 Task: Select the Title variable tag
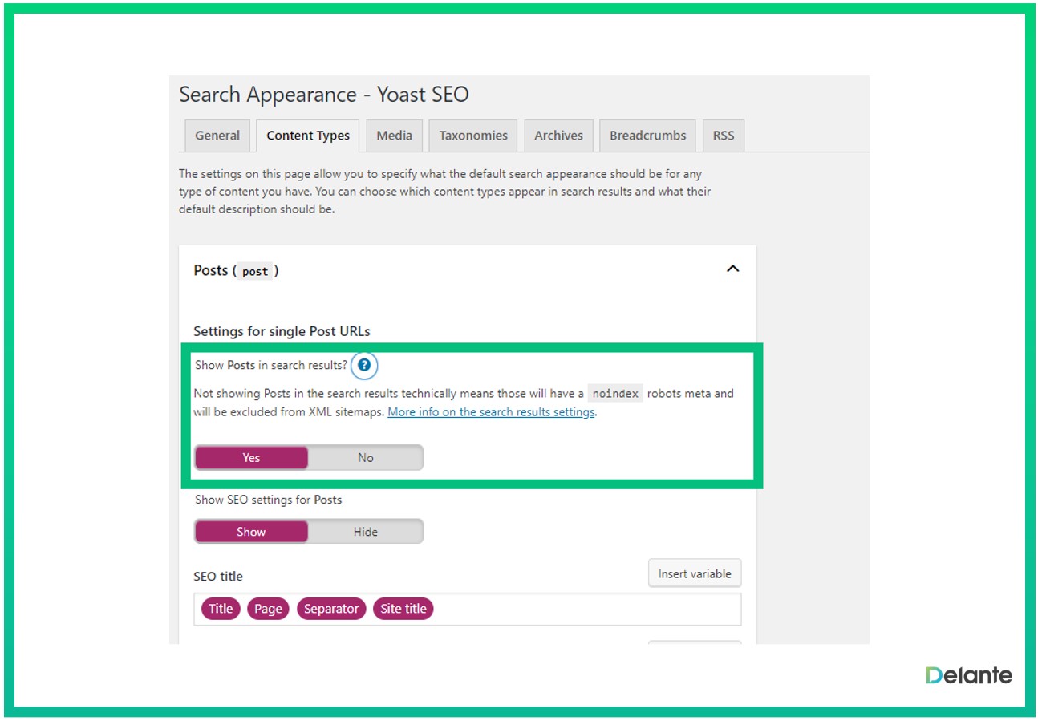(221, 609)
